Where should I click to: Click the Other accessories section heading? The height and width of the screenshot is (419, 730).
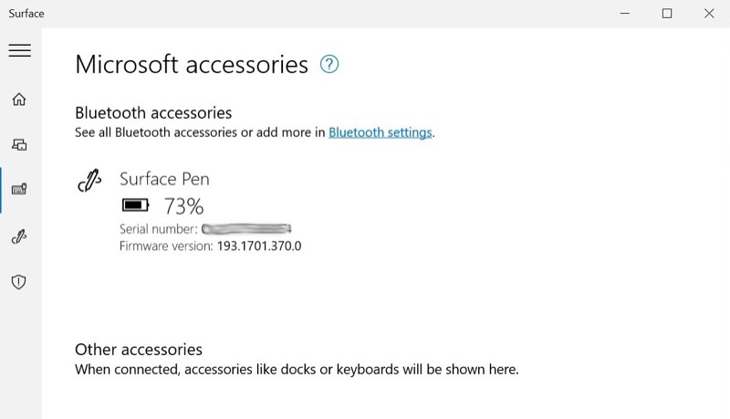[139, 350]
